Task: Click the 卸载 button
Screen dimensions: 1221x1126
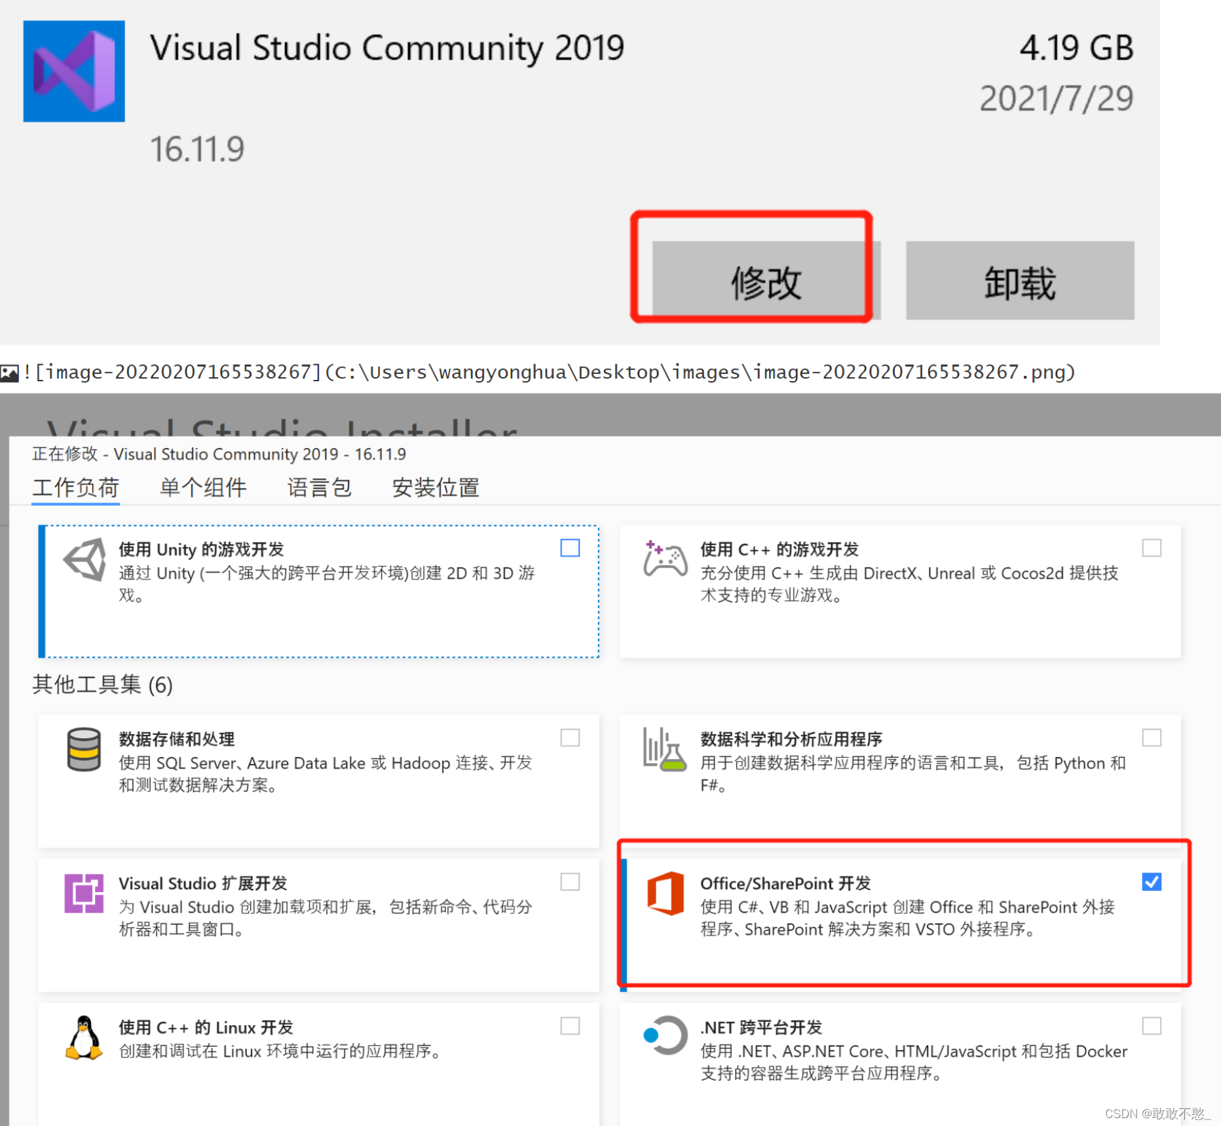Action: pos(1020,281)
